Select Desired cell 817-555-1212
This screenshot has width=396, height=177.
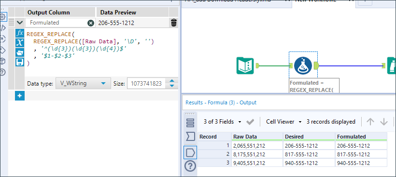[309, 154]
